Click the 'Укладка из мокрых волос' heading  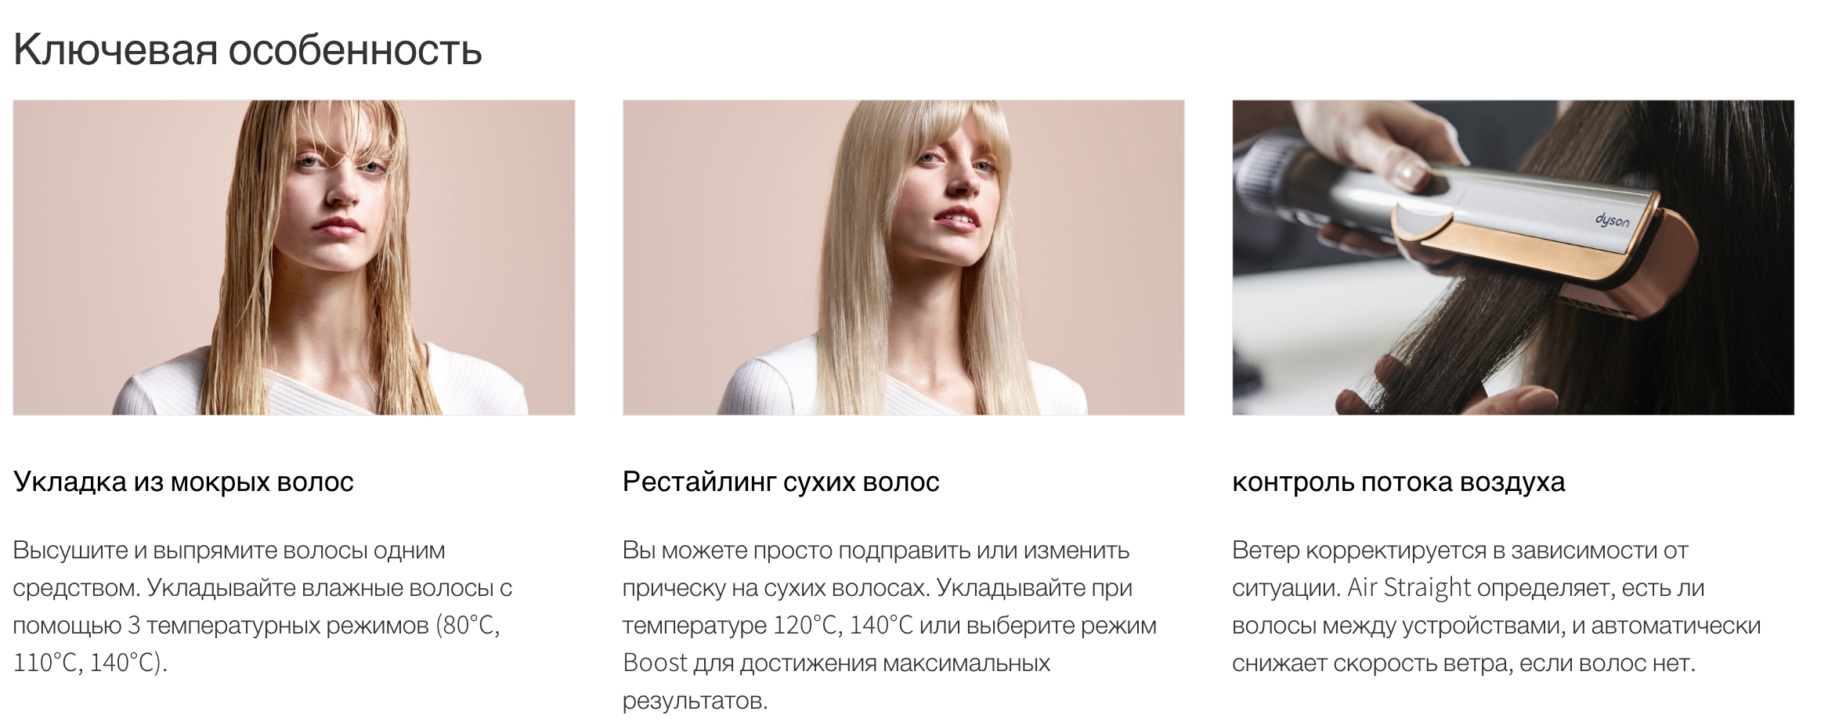(183, 482)
